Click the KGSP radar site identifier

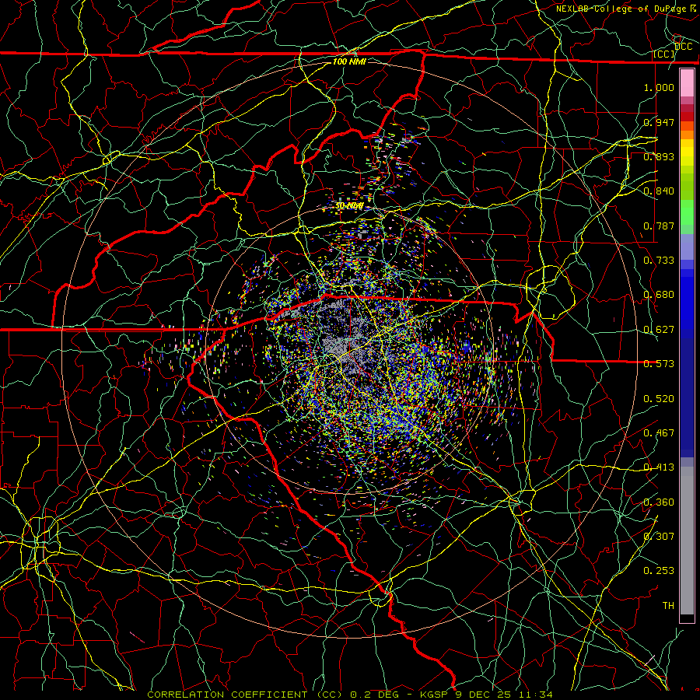(x=436, y=695)
